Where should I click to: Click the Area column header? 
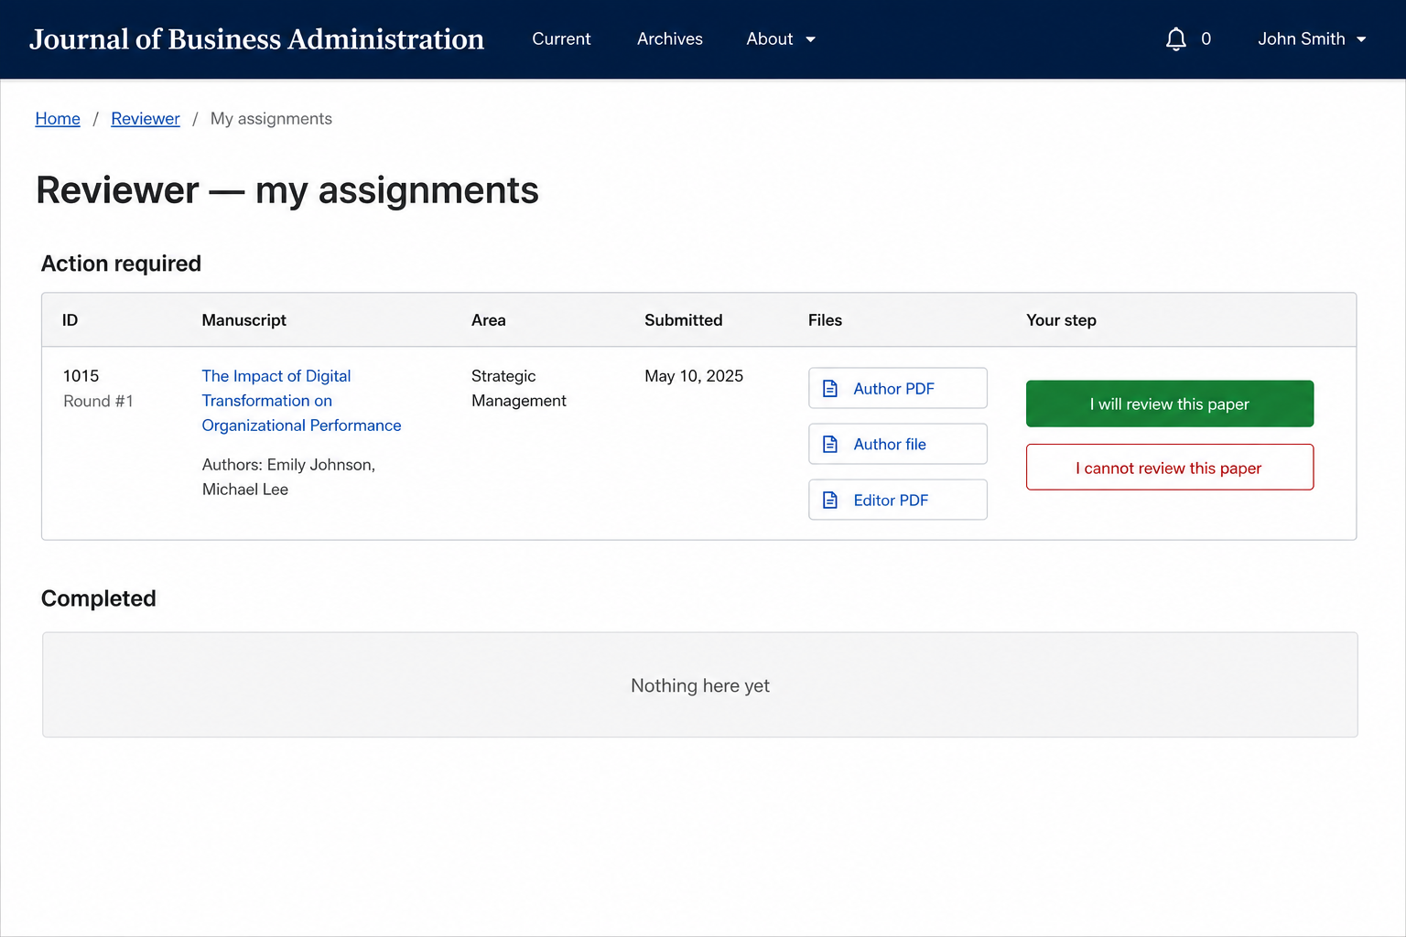488,320
